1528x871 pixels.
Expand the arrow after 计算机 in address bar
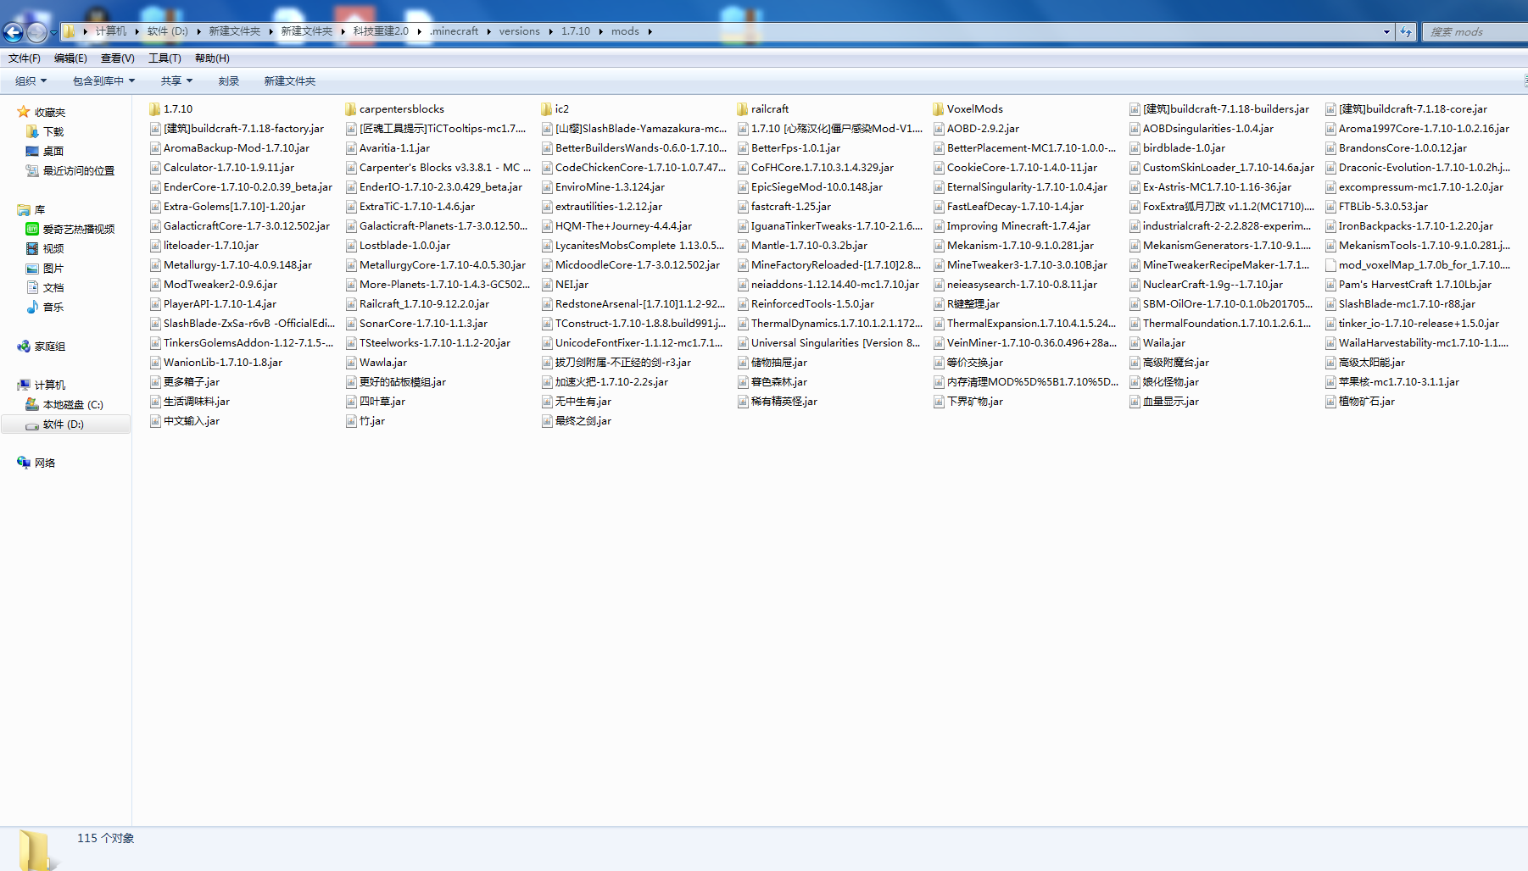[137, 31]
